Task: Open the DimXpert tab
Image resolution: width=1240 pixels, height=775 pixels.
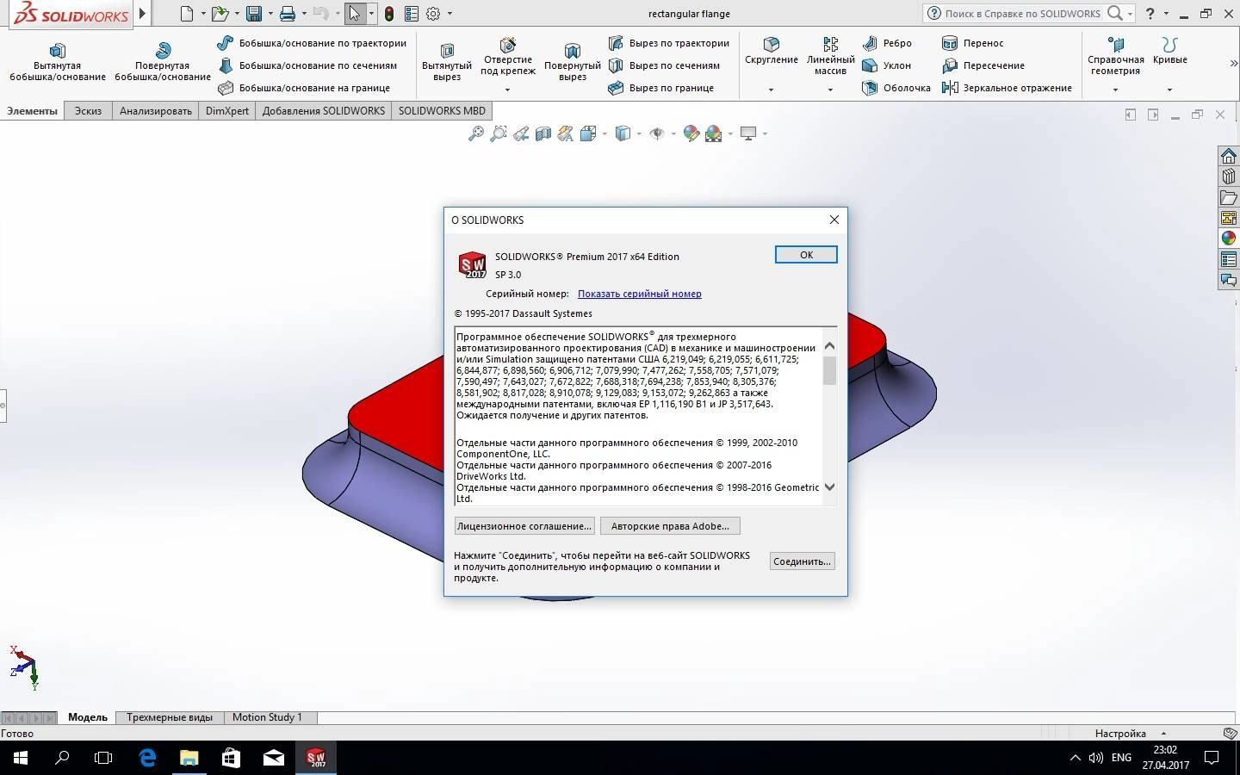Action: click(227, 111)
